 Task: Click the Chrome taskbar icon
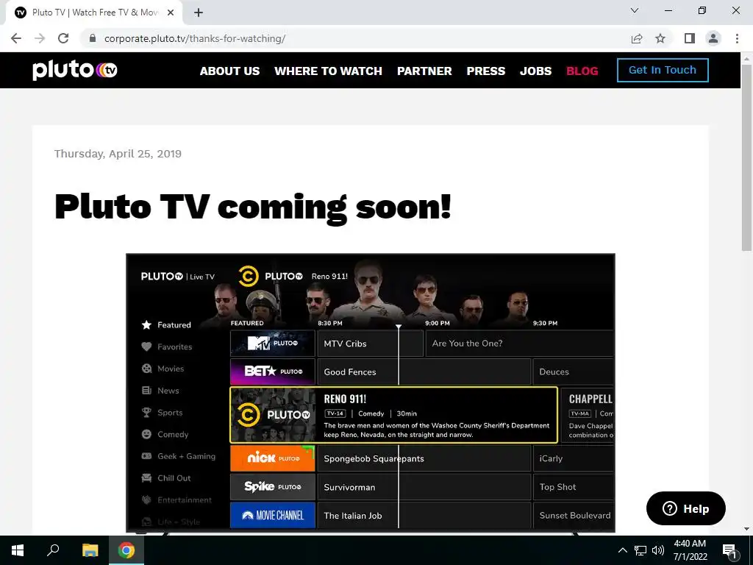[126, 550]
